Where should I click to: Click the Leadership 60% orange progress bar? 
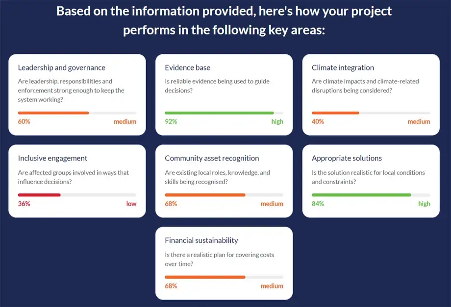click(x=77, y=113)
